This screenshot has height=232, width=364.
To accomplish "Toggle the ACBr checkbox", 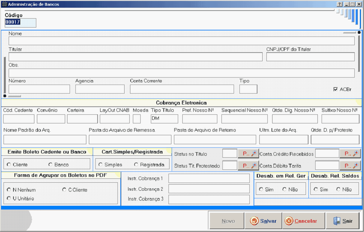I will coord(336,89).
